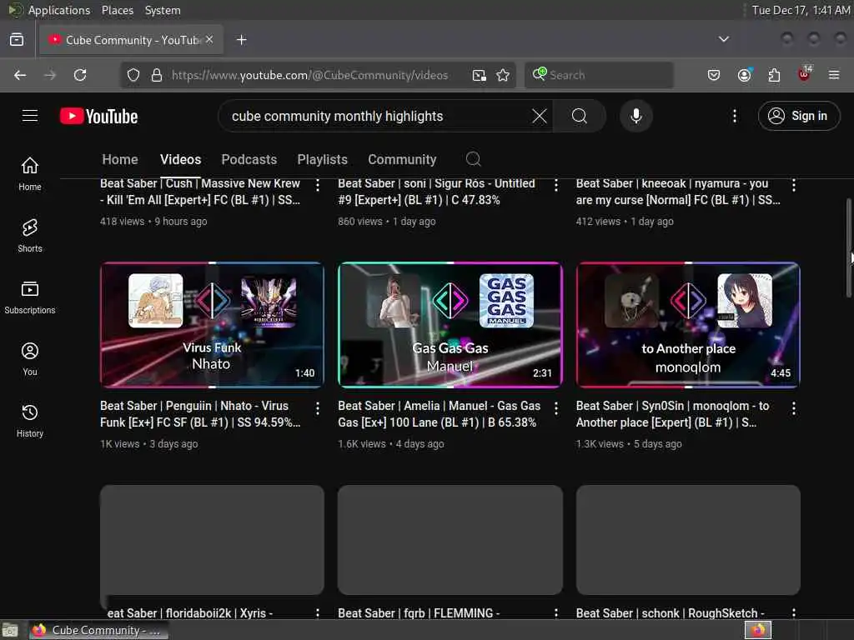Viewport: 854px width, 640px height.
Task: Expand the list all tabs chevron
Action: click(724, 39)
